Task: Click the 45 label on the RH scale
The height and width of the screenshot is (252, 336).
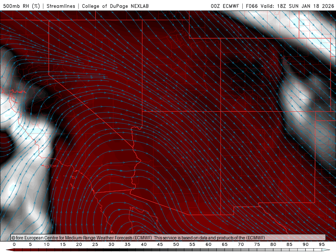Action: pos(160,244)
